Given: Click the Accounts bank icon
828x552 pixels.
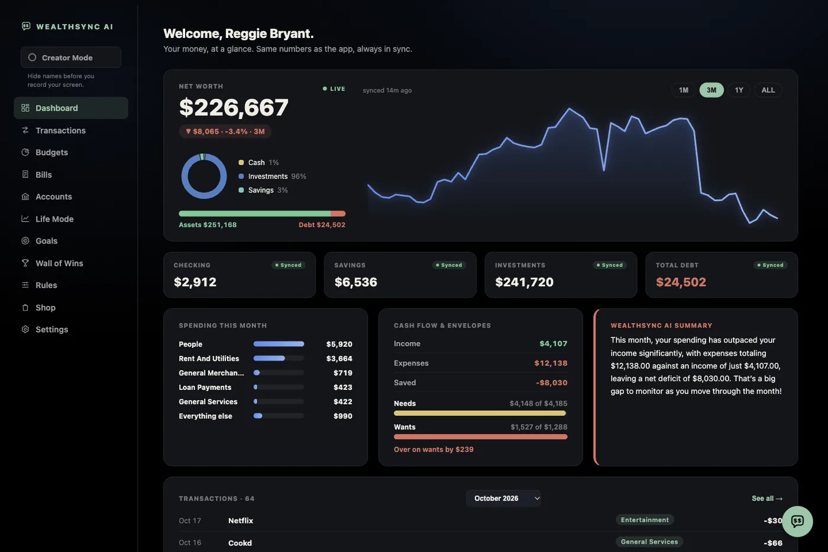Looking at the screenshot, I should (x=25, y=196).
